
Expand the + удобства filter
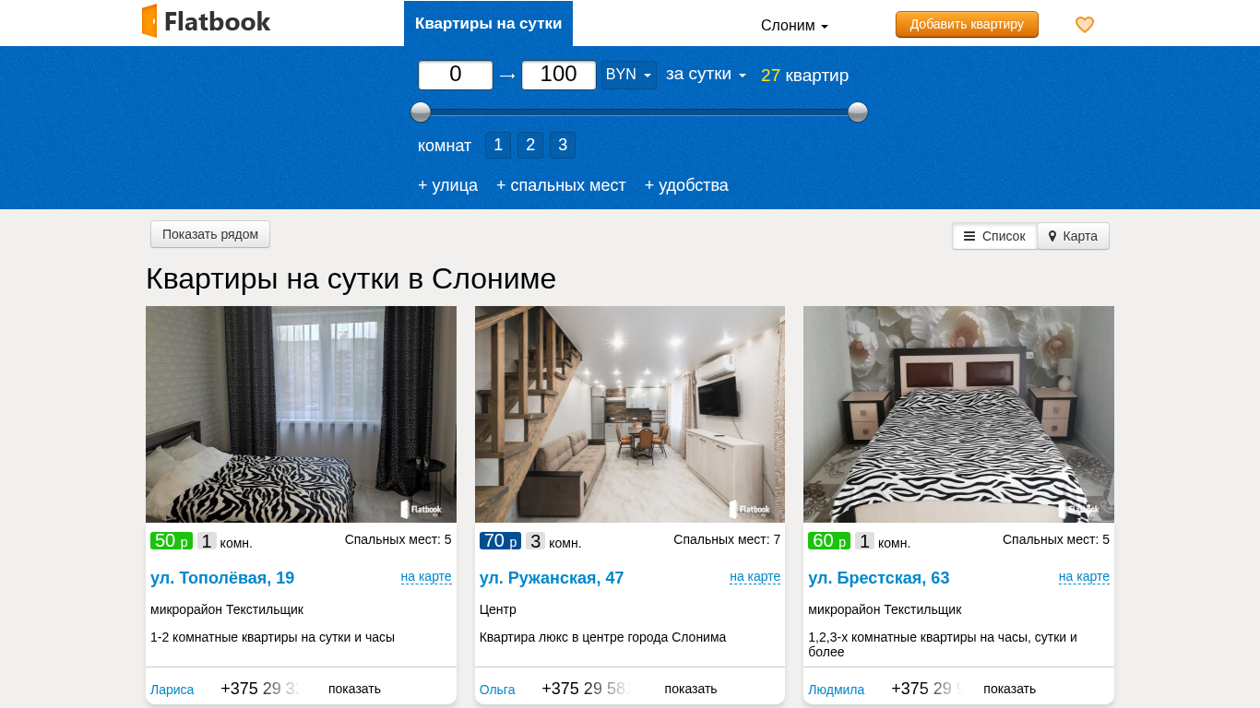tap(686, 185)
